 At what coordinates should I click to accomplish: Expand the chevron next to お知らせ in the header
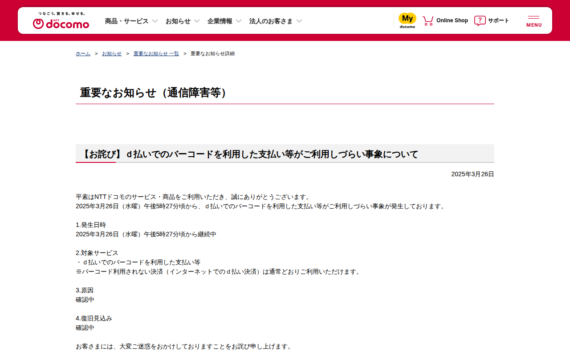pos(197,21)
